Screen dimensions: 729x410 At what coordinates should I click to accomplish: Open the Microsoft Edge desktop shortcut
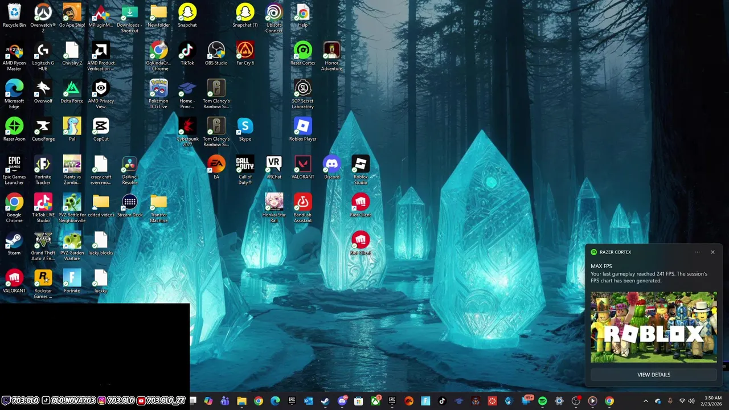click(x=14, y=94)
